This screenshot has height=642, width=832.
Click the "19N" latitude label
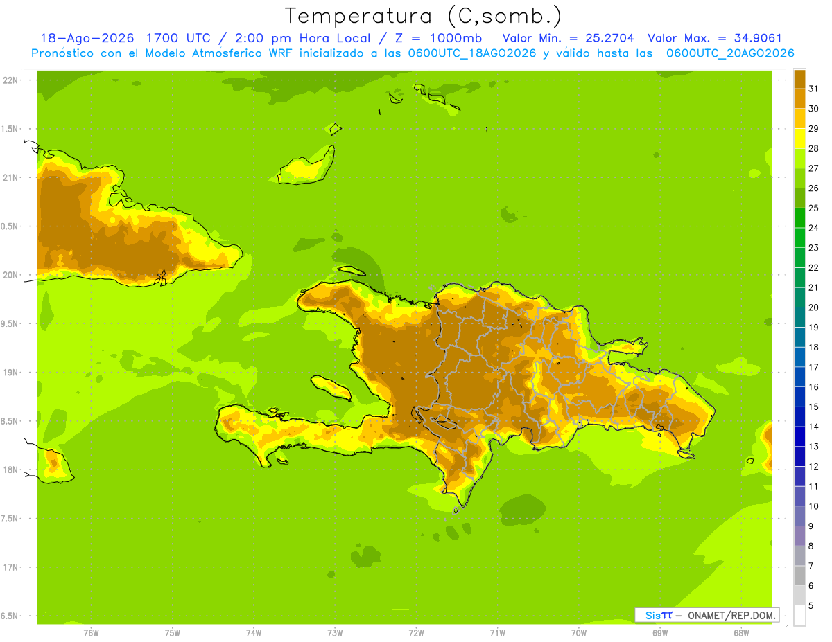point(12,373)
